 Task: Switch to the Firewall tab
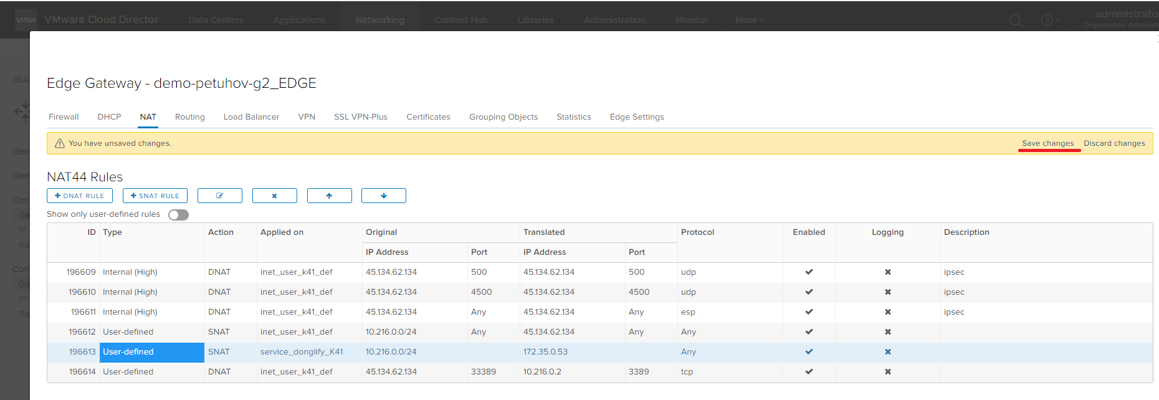(x=64, y=117)
